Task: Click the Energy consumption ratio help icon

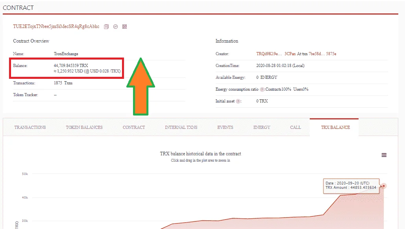Action: click(x=262, y=89)
